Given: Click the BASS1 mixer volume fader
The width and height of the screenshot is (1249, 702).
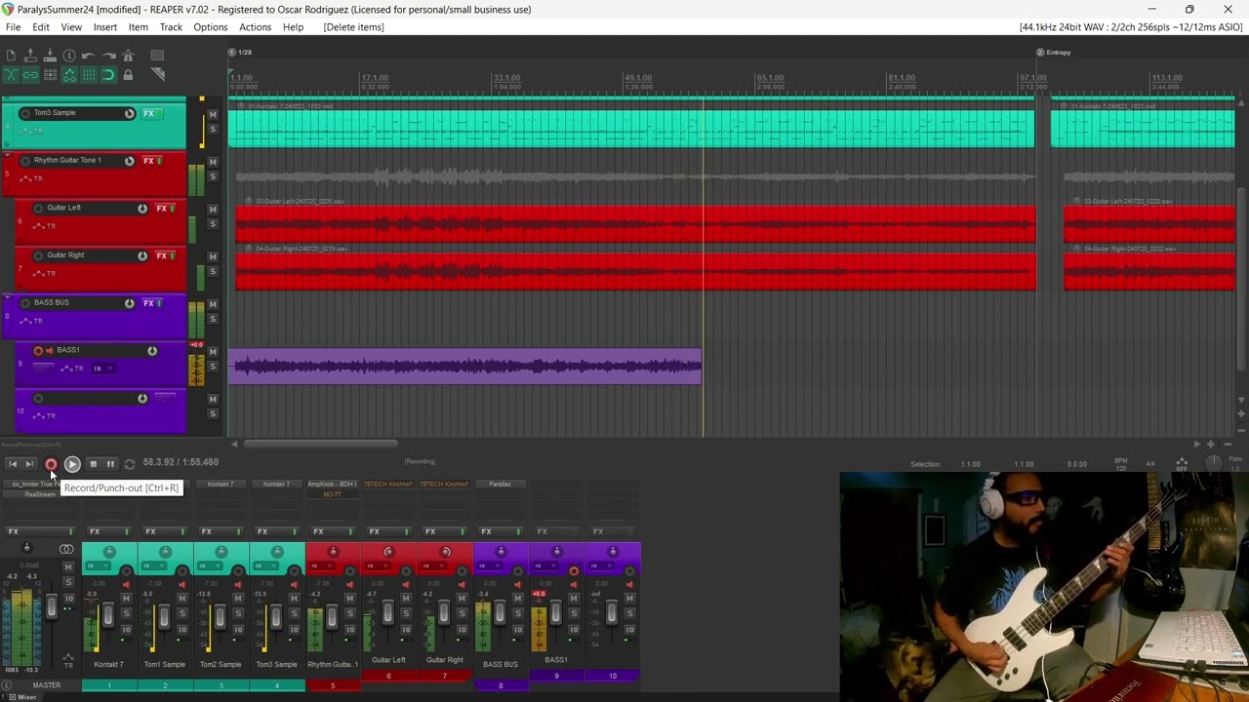Looking at the screenshot, I should [x=555, y=612].
